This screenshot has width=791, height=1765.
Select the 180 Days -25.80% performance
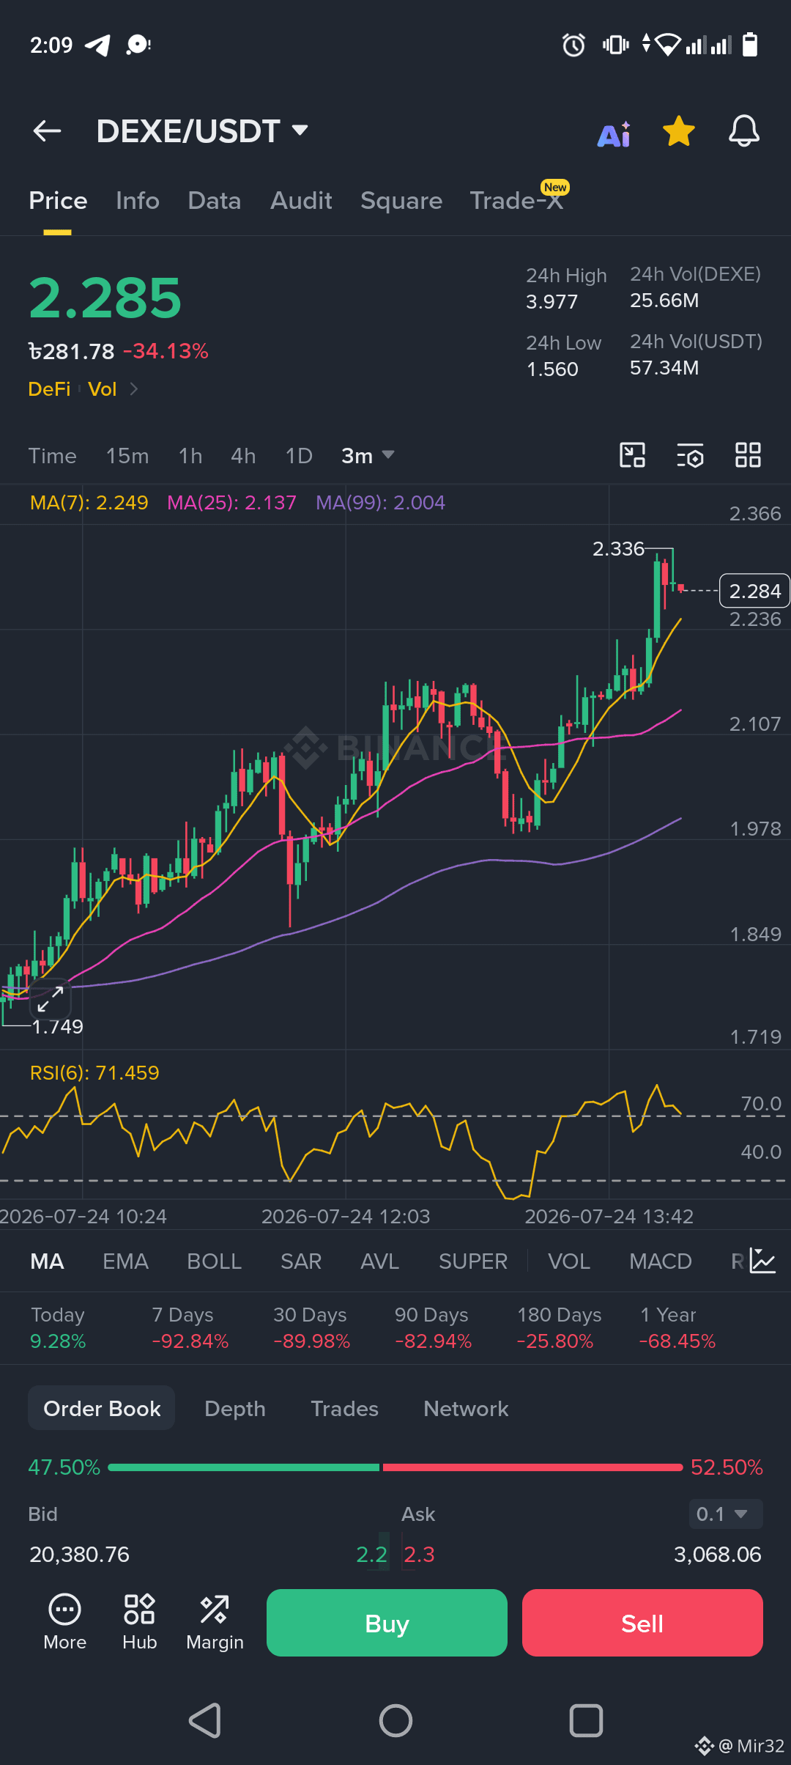[x=559, y=1328]
